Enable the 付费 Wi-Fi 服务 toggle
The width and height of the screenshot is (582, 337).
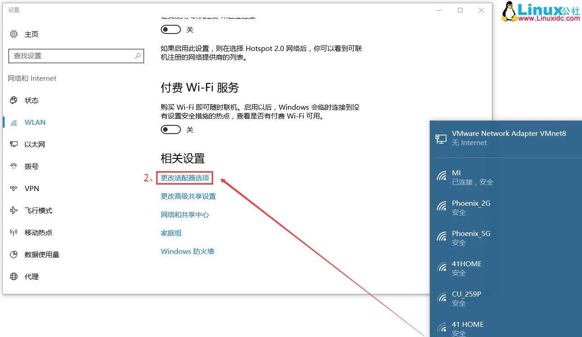pyautogui.click(x=171, y=129)
